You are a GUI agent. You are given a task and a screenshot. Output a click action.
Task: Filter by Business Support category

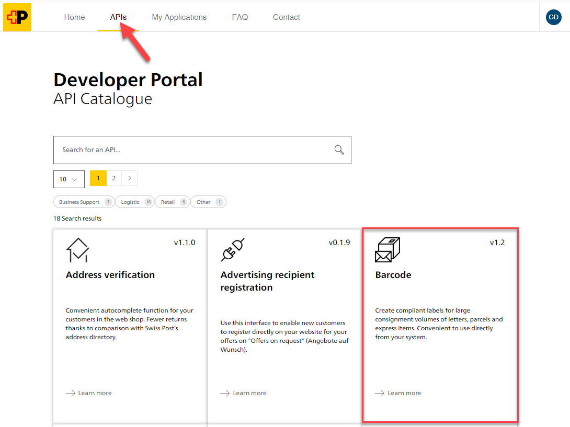coord(84,202)
